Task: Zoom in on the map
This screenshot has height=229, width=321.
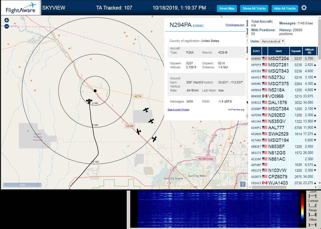Action: coord(7,20)
